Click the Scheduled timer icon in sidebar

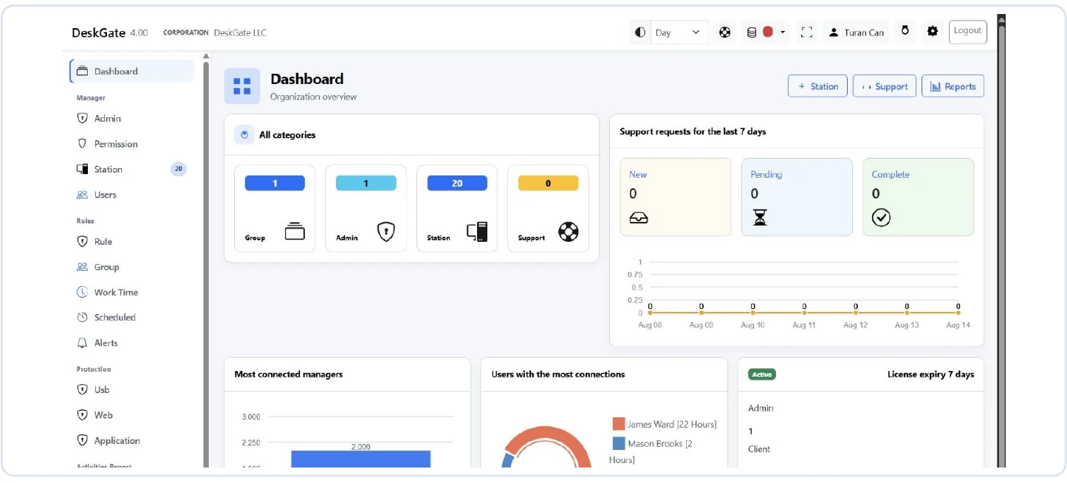coord(83,317)
